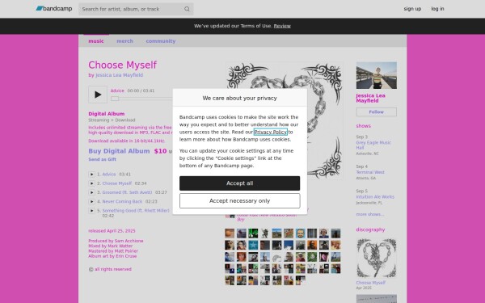Follow Jessica Lea Mayfield
This screenshot has height=303, width=485.
pyautogui.click(x=376, y=112)
